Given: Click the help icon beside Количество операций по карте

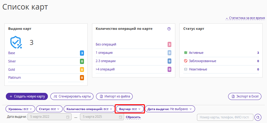Looking at the screenshot, I should tap(169, 29).
